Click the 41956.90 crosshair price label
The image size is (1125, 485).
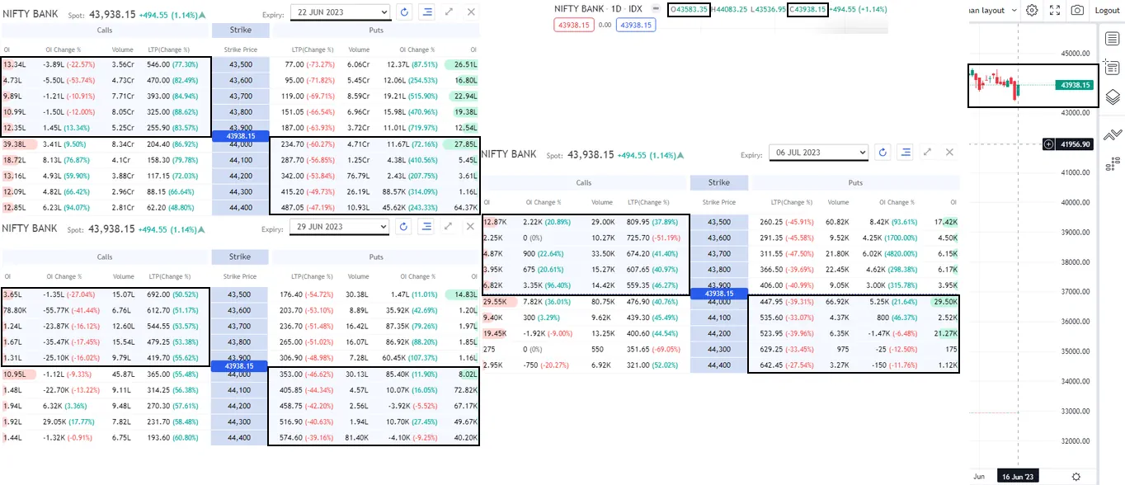pos(1076,144)
